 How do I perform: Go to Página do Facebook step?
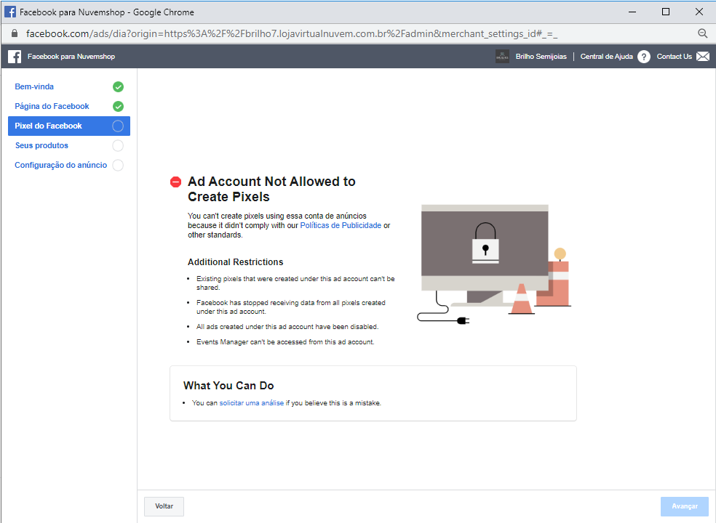click(52, 106)
